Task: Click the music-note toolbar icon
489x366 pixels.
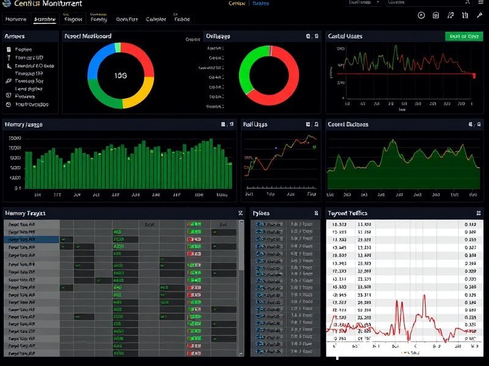Action: click(450, 16)
